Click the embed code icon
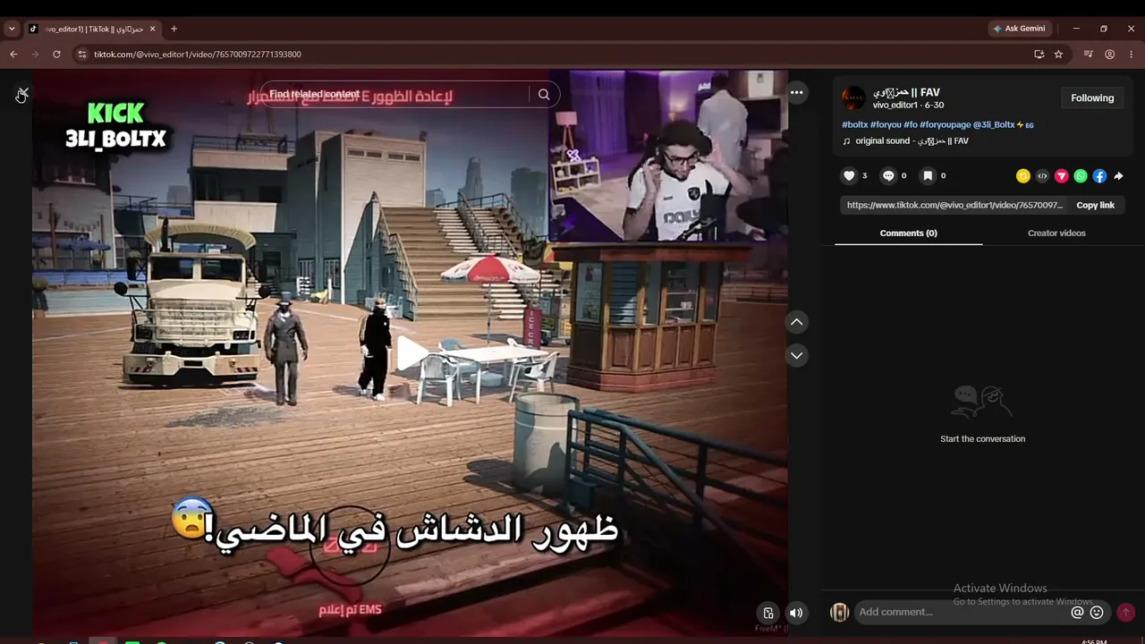The height and width of the screenshot is (644, 1145). click(x=1042, y=176)
